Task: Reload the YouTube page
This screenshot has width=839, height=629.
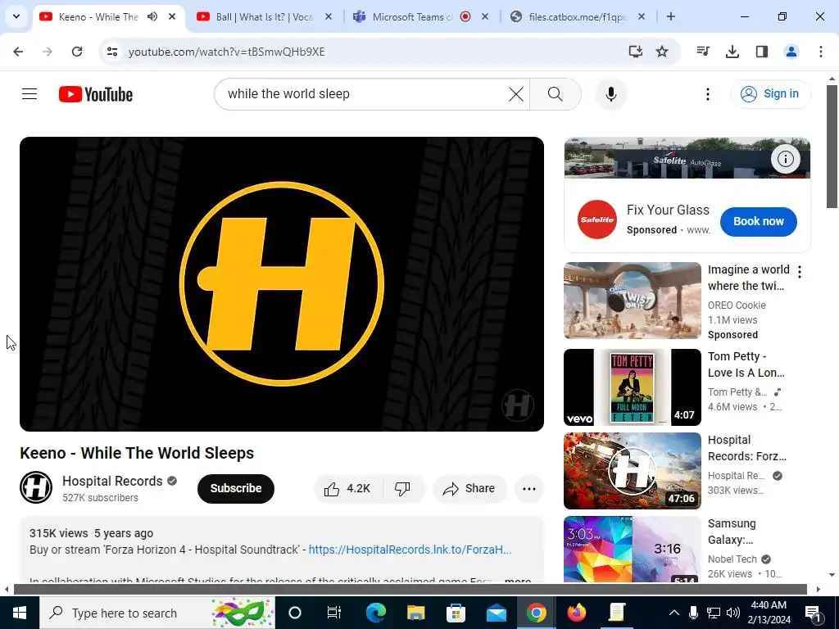Action: (x=77, y=52)
